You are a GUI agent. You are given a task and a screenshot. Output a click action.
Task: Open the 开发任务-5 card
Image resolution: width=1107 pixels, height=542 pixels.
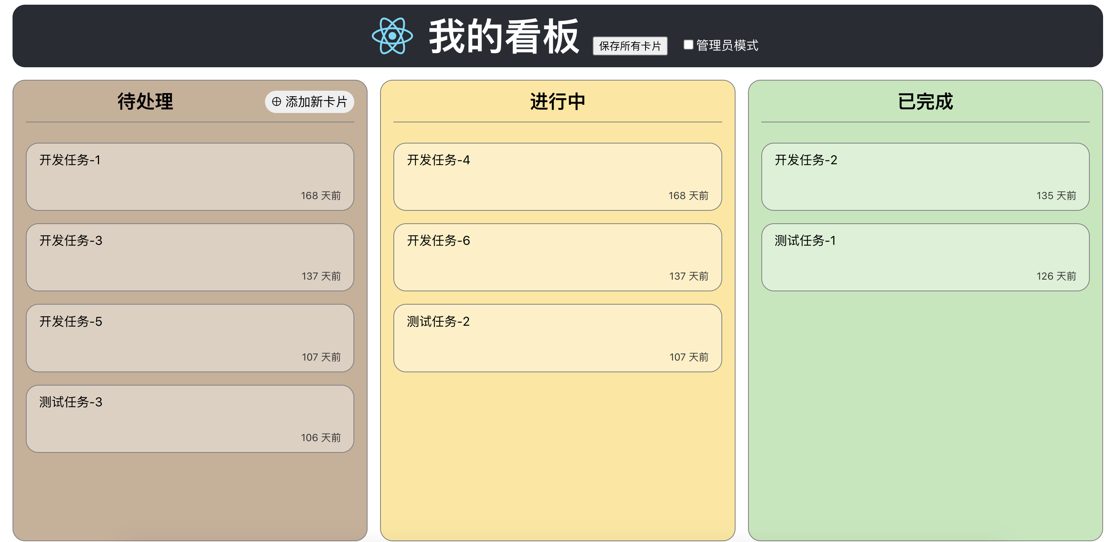coord(189,337)
